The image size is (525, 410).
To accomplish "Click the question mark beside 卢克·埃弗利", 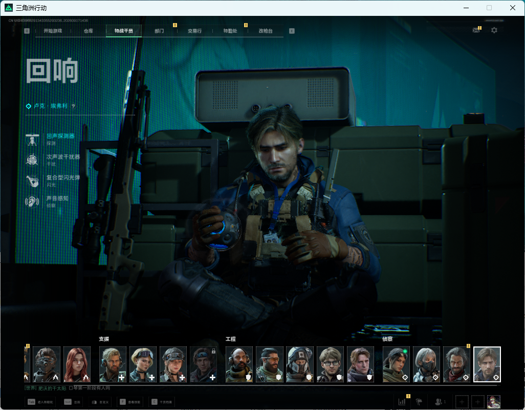I will tap(73, 106).
